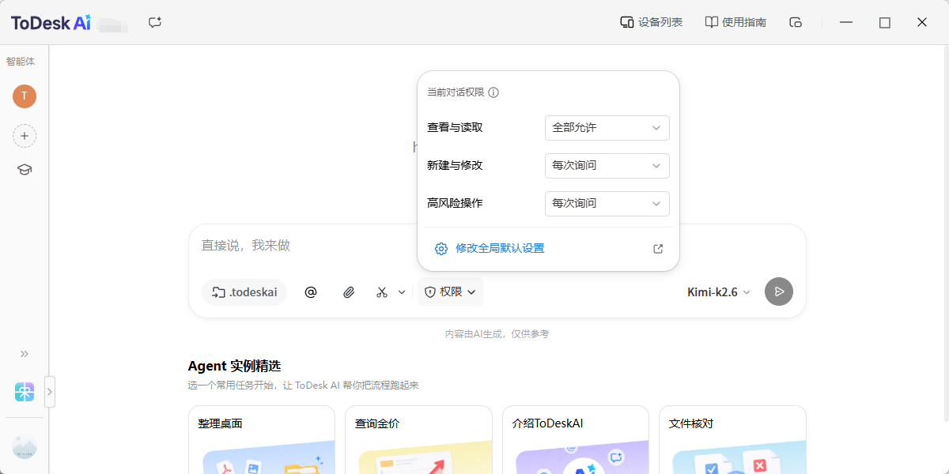Screen dimensions: 949x474
Task: Expand the sidebar with double chevron icon
Action: [25, 354]
